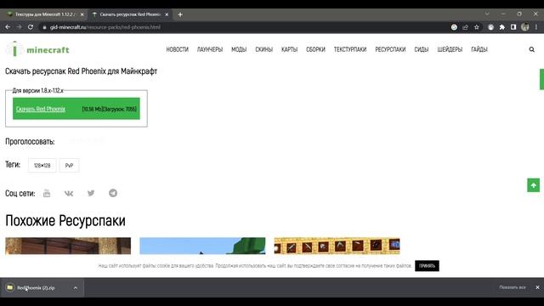544x306 pixels.
Task: Open the ЛАУНЧЕРЫ menu item
Action: [210, 49]
